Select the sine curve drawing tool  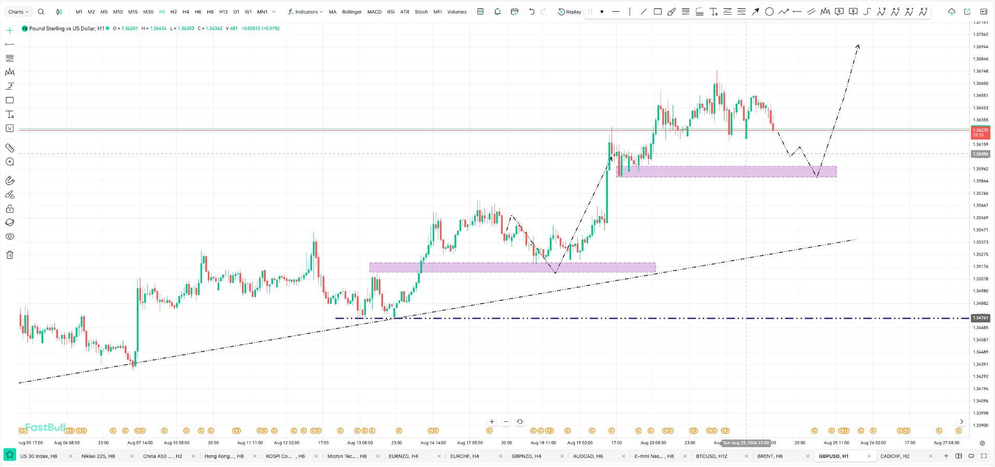click(x=867, y=11)
